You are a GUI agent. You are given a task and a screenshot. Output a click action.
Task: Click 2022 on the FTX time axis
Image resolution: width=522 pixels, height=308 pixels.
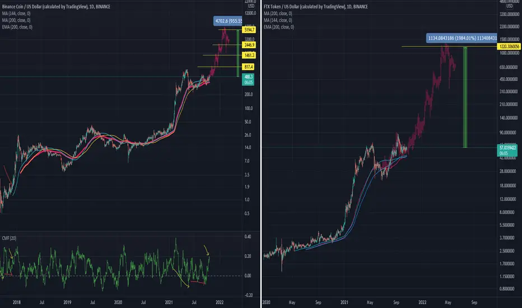[422, 302]
